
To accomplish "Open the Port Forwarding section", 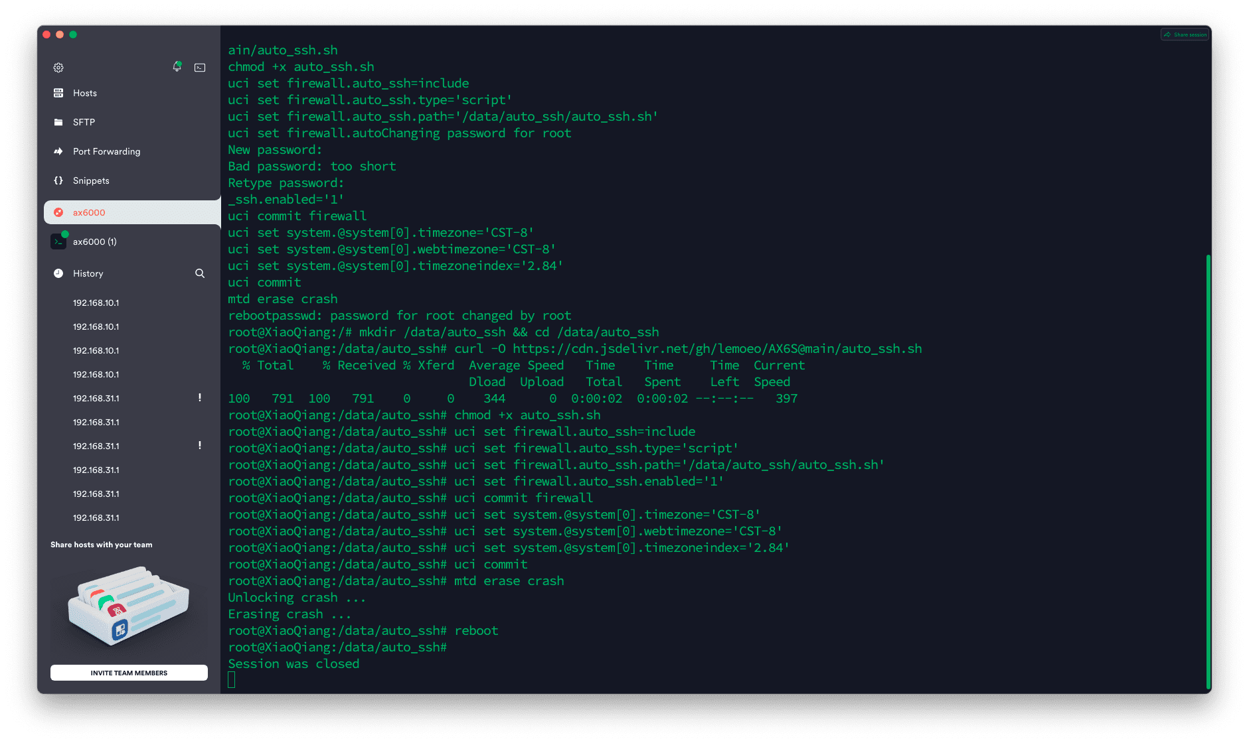I will pos(106,151).
